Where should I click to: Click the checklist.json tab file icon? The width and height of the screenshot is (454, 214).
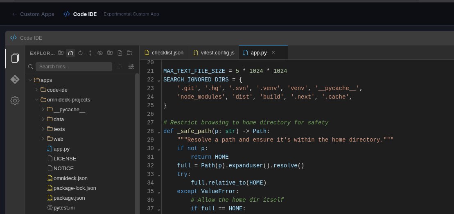pyautogui.click(x=147, y=53)
